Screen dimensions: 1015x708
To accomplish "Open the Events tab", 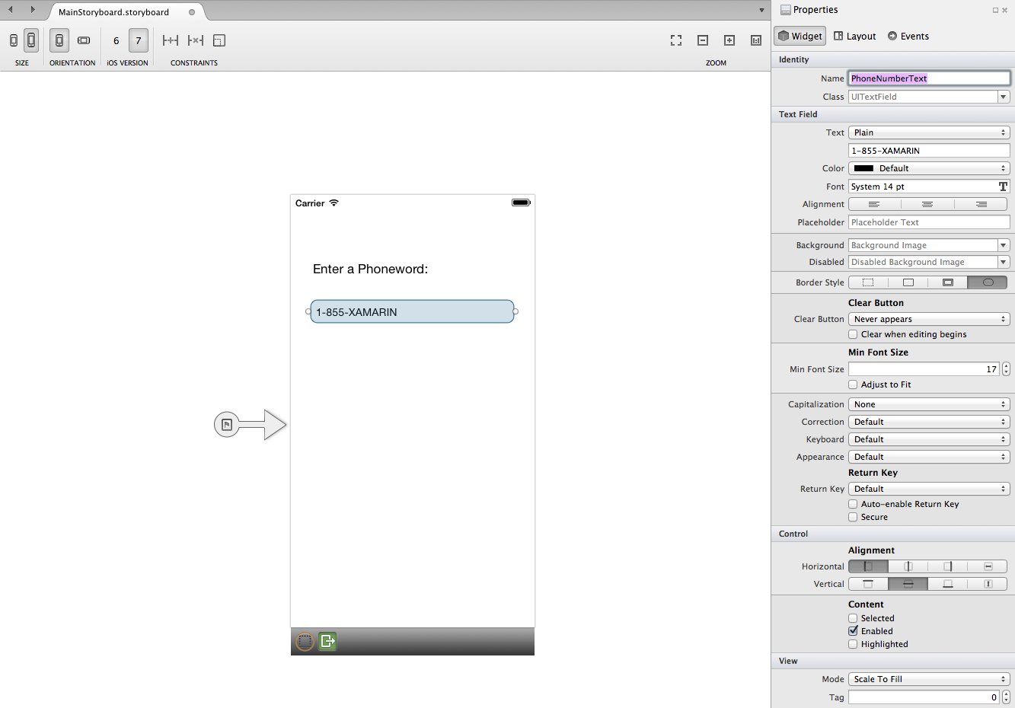I will tap(908, 36).
